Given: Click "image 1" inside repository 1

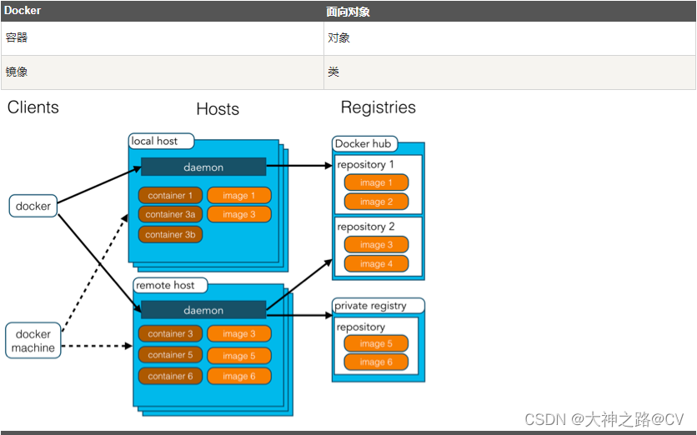Looking at the screenshot, I should tap(376, 182).
